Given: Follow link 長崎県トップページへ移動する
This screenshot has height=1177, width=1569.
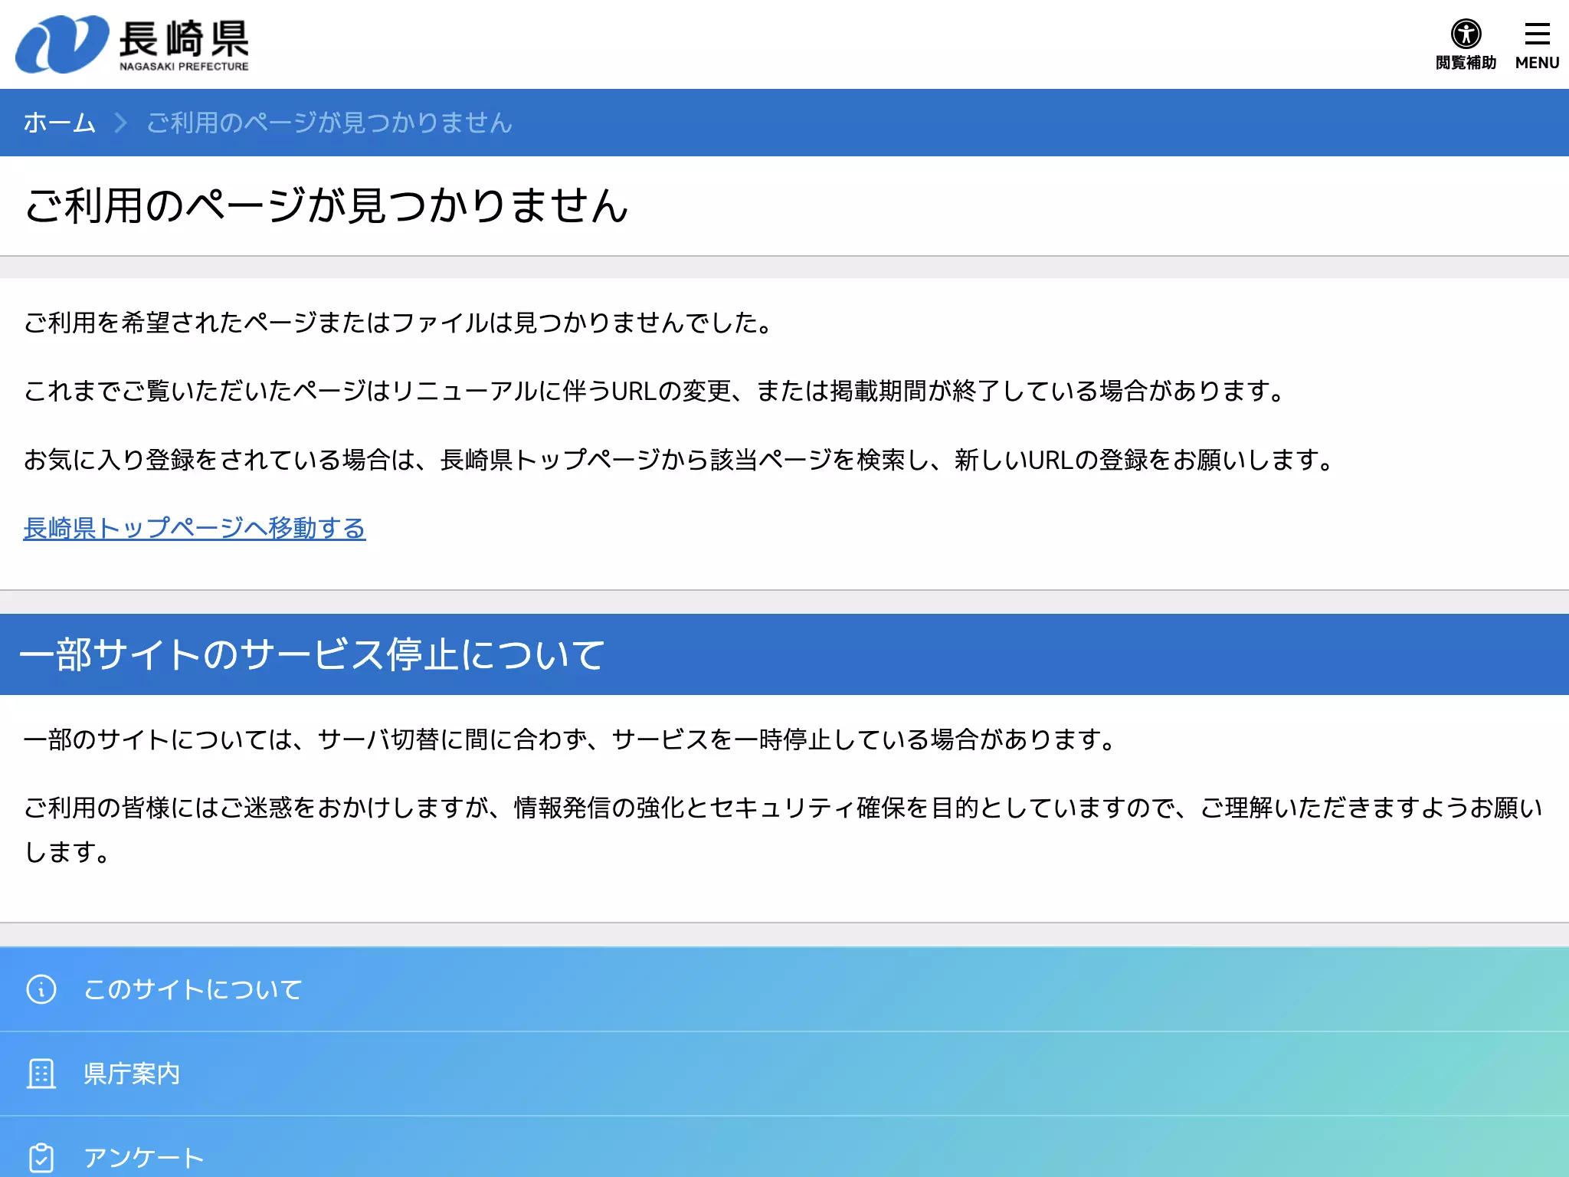Looking at the screenshot, I should [x=195, y=528].
